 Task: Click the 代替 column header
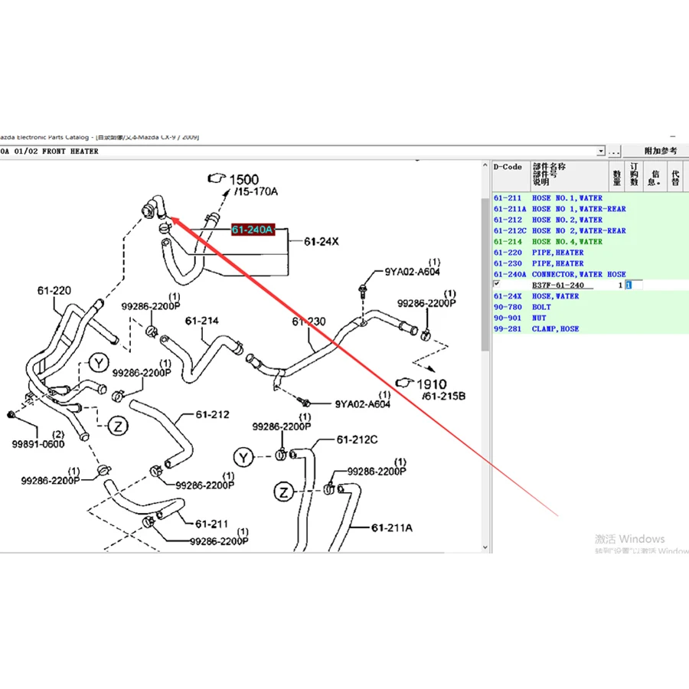(x=675, y=176)
